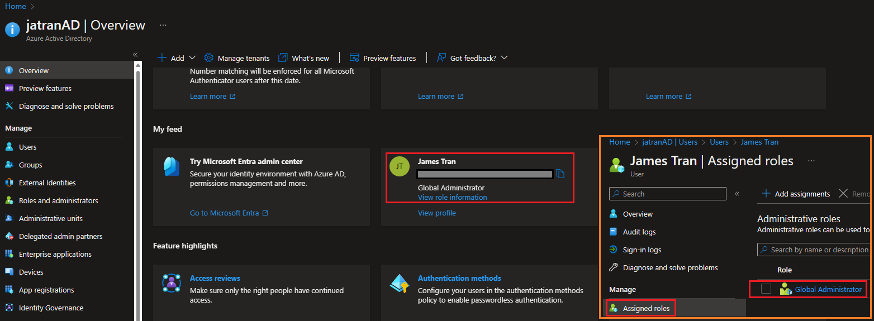Collapse the user panel menu with chevron
This screenshot has height=321, width=874.
[x=737, y=194]
